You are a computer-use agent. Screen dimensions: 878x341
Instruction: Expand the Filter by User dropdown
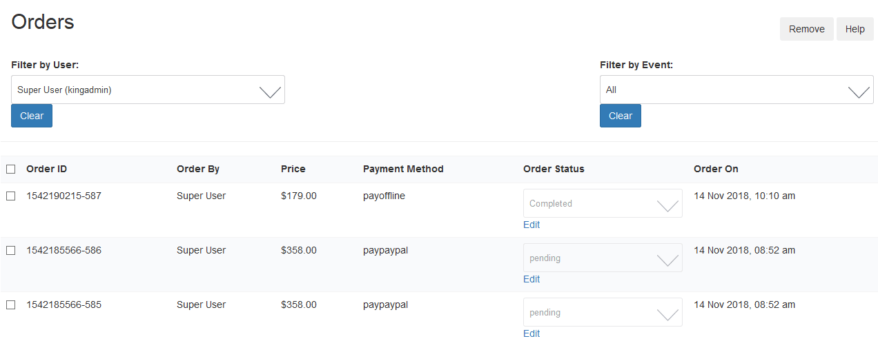148,90
